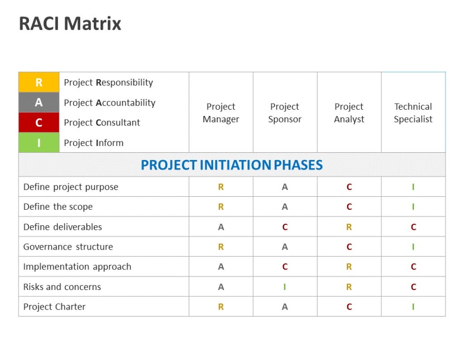The image size is (464, 348).
Task: Click the red C legend swatch
Action: click(39, 122)
